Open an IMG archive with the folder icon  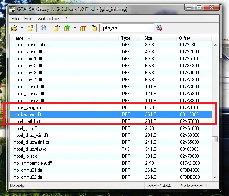(14, 28)
